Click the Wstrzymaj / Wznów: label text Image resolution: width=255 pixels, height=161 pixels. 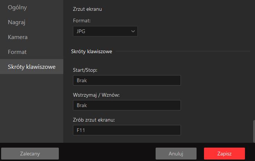[96, 95]
